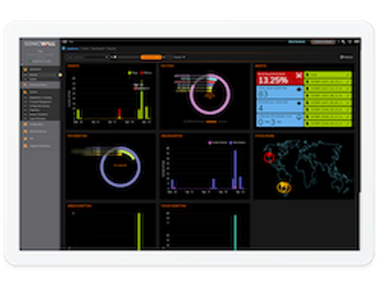Click the blue tile showing 83
This screenshot has height=285, width=381.
(x=279, y=92)
